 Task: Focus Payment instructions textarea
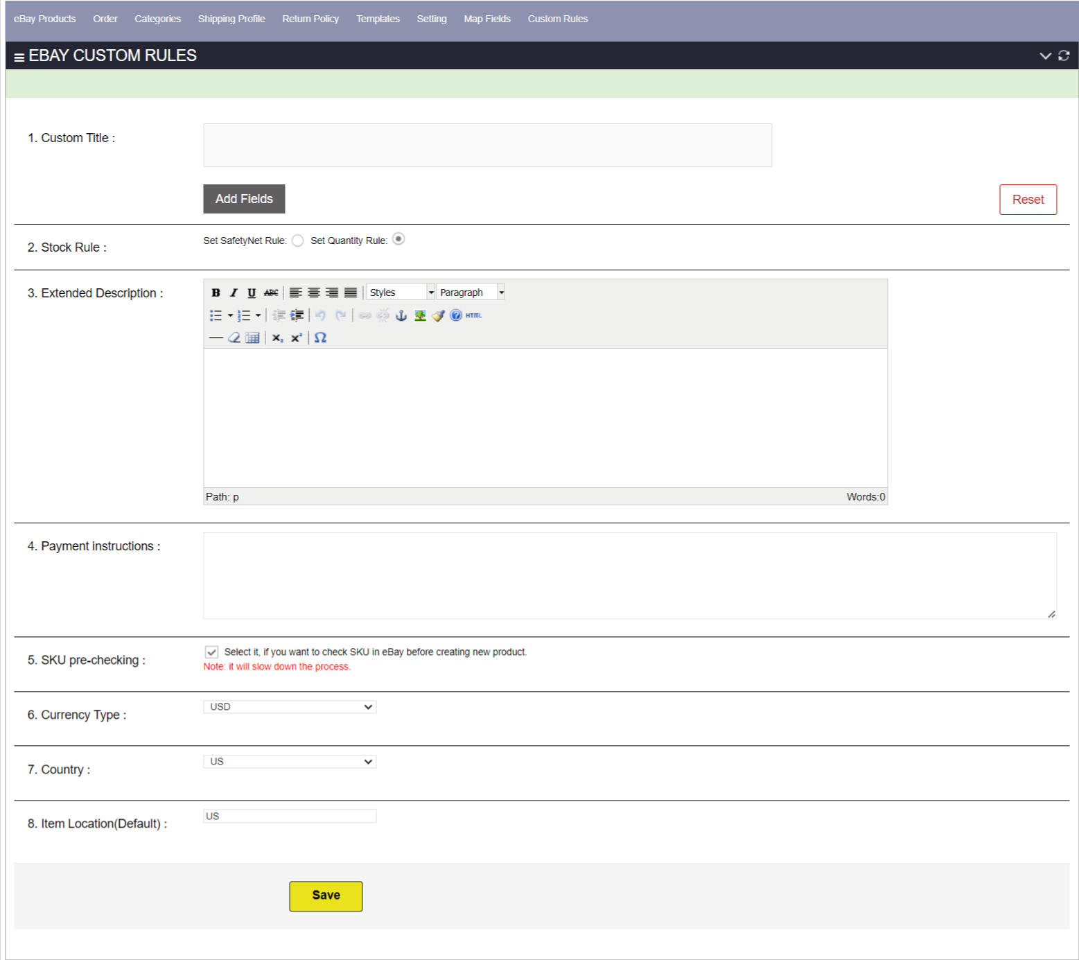pyautogui.click(x=630, y=576)
